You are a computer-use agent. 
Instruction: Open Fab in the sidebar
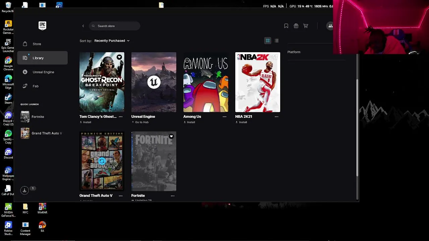(42, 86)
